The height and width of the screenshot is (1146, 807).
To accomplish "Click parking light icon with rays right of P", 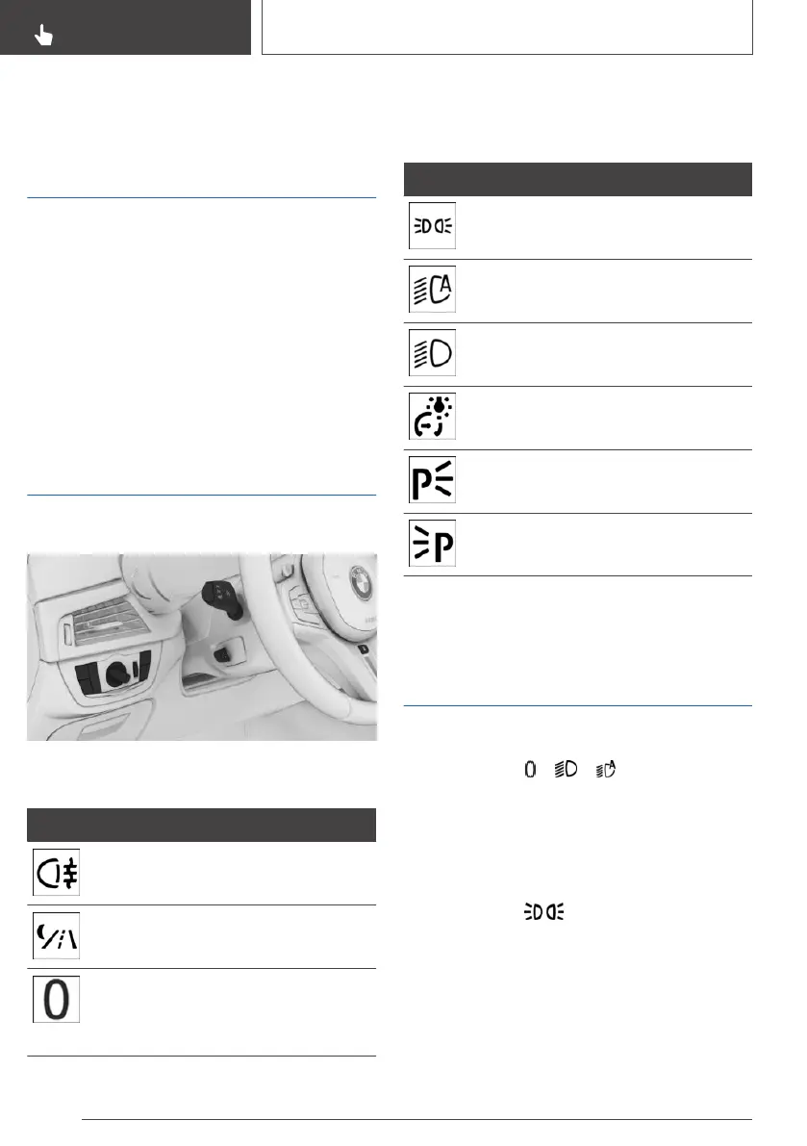I will [432, 481].
